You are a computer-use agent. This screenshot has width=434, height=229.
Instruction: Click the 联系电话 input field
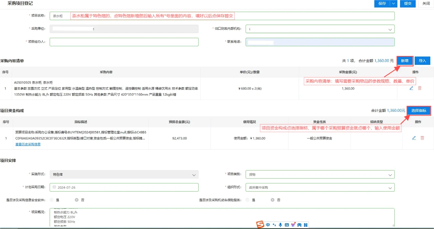(x=320, y=42)
